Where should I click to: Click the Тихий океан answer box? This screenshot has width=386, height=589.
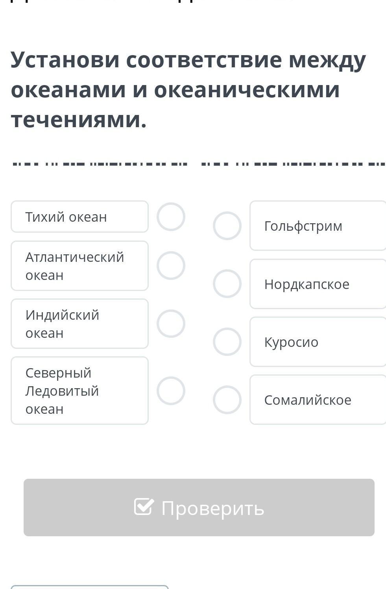pos(79,217)
